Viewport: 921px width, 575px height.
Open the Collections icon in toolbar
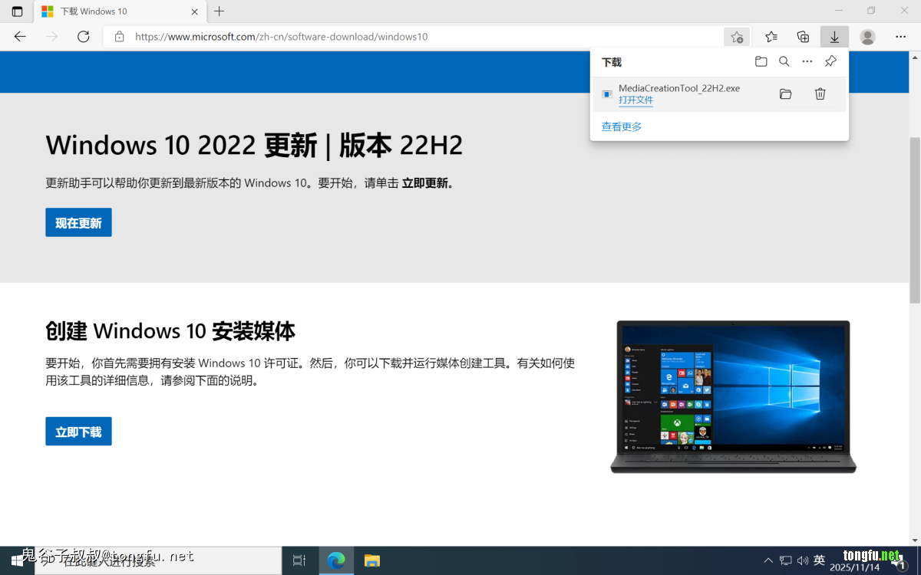point(803,37)
